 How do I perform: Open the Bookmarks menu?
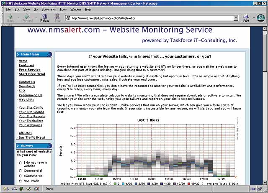[x=49, y=9]
